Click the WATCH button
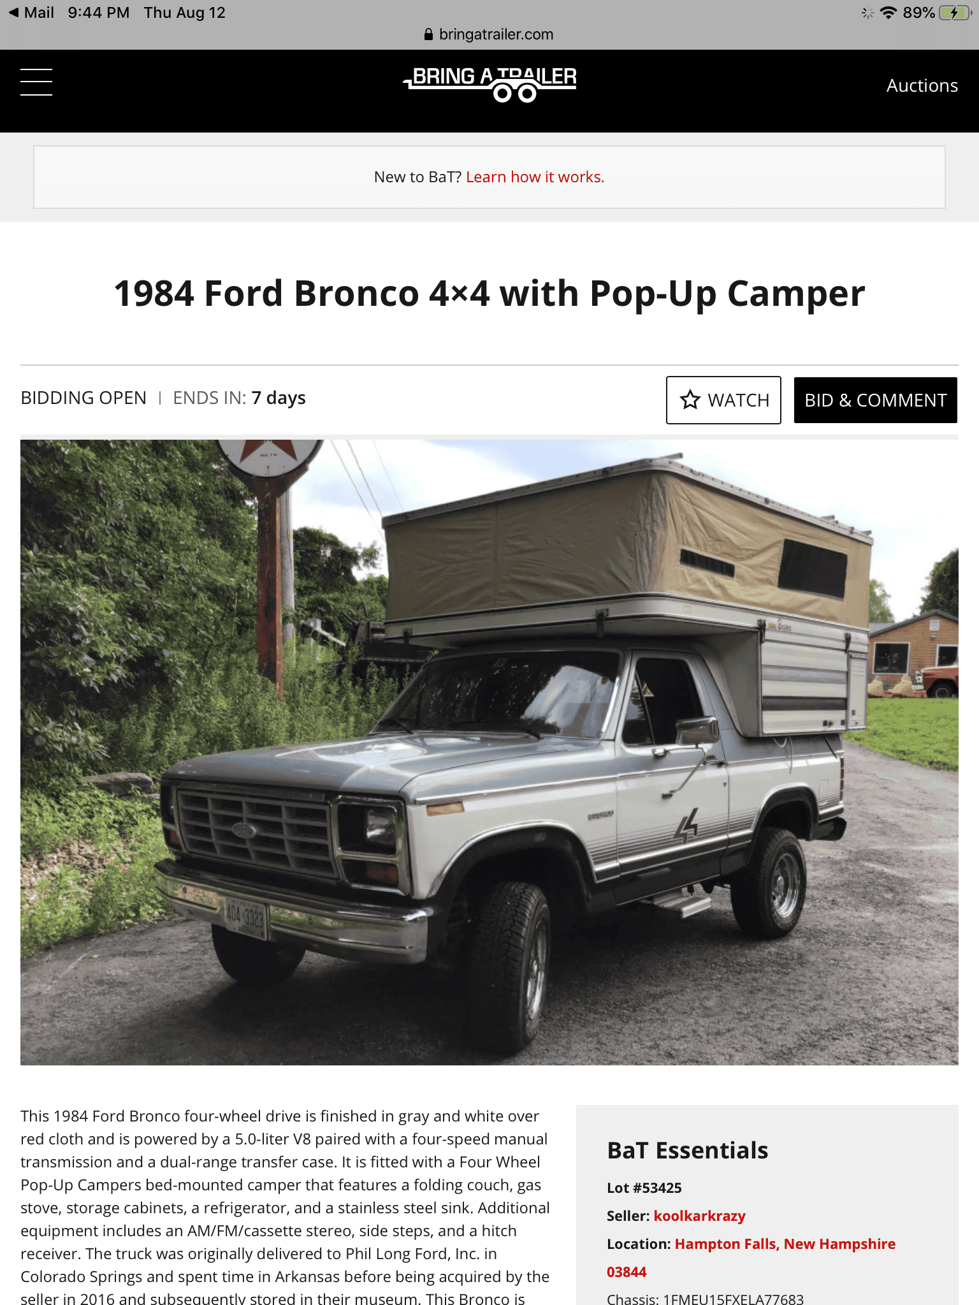 [x=723, y=400]
